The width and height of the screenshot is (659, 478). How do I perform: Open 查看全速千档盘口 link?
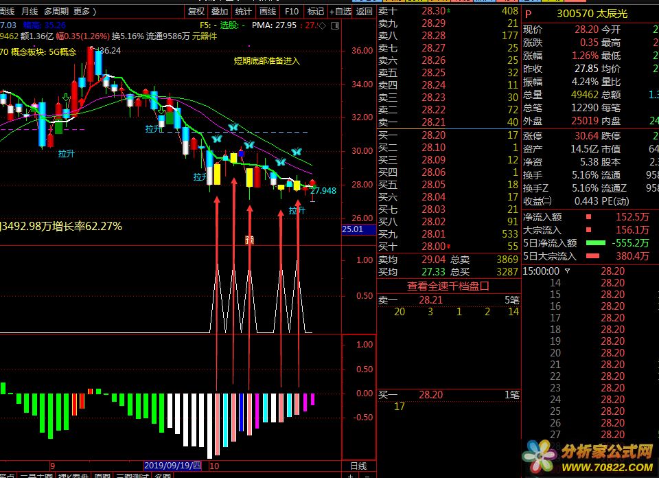[x=448, y=286]
